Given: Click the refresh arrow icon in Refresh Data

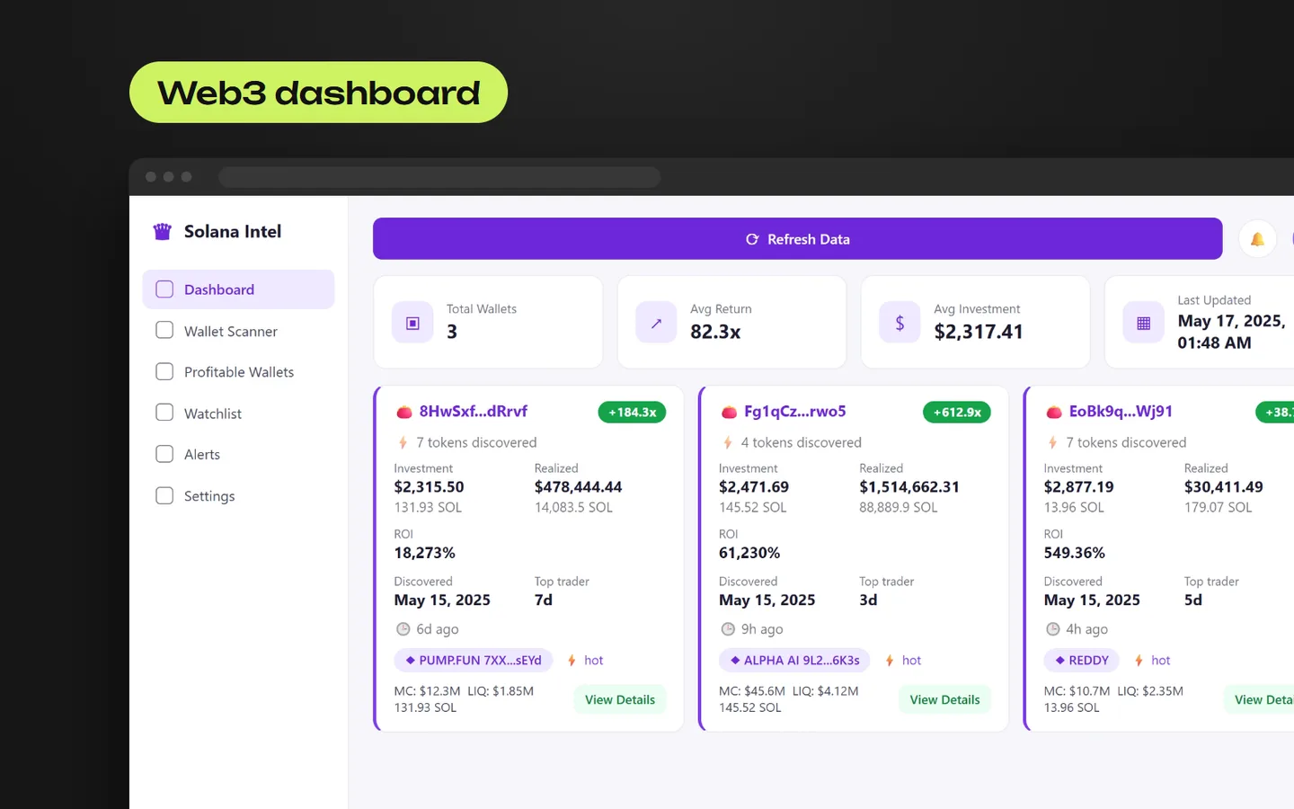Looking at the screenshot, I should (x=752, y=239).
